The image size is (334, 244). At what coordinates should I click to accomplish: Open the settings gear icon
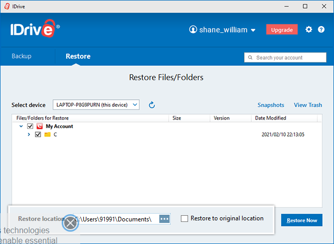(x=309, y=29)
